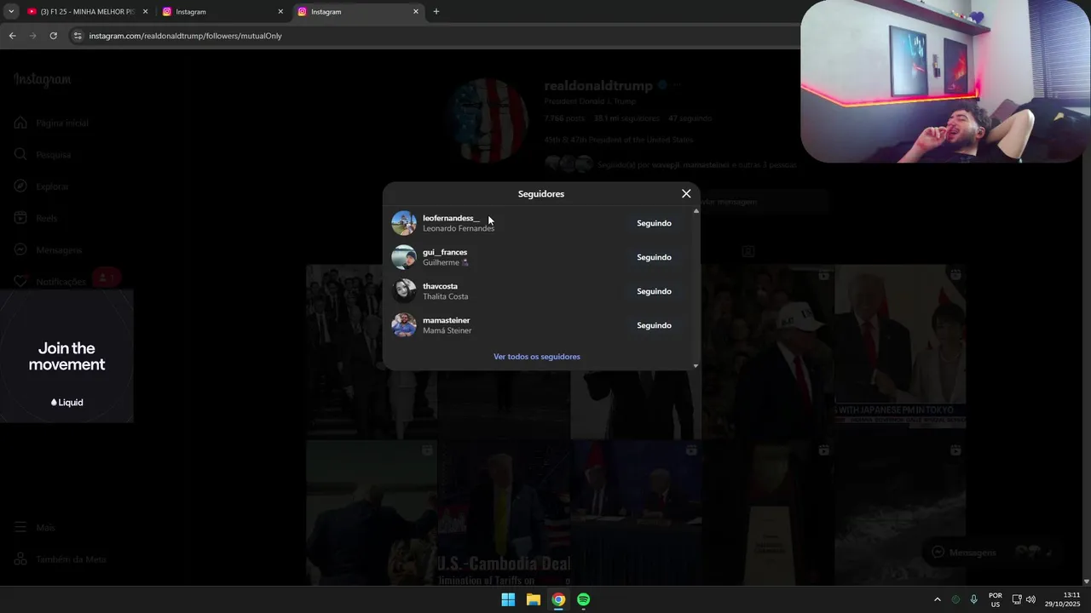Open mamasteiner profile picture

(404, 325)
